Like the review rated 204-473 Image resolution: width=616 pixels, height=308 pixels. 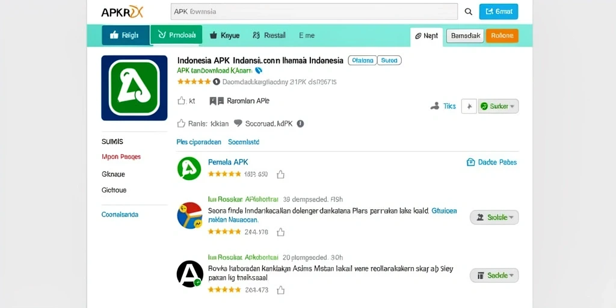tap(280, 291)
